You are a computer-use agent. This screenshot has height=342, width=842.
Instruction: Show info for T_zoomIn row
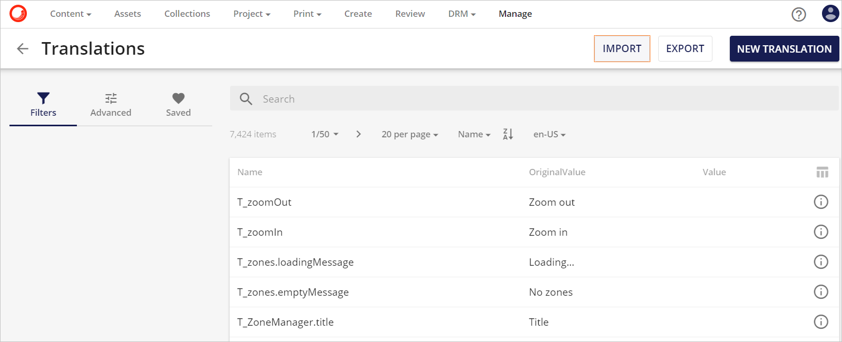[x=821, y=232]
